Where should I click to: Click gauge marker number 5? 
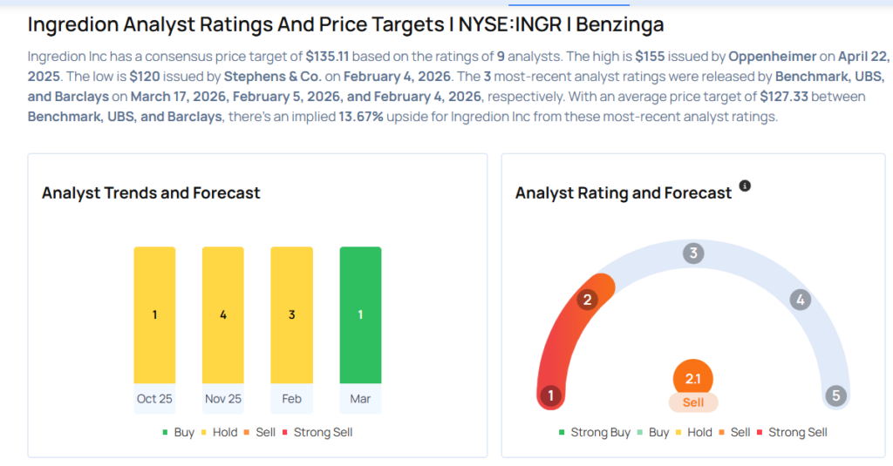pyautogui.click(x=835, y=396)
